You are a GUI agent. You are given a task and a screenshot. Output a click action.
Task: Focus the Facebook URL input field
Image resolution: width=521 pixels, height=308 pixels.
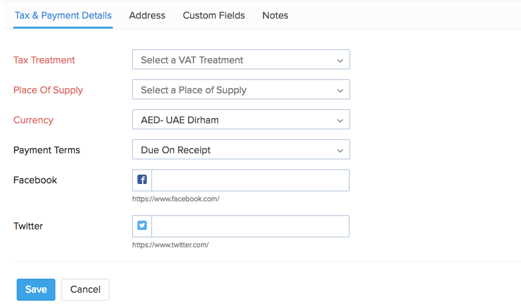tap(250, 180)
